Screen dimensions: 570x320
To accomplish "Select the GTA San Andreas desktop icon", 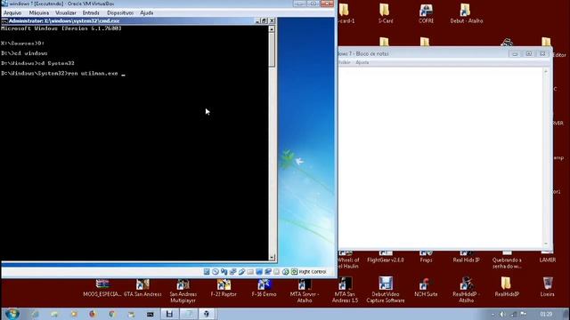I will (142, 288).
